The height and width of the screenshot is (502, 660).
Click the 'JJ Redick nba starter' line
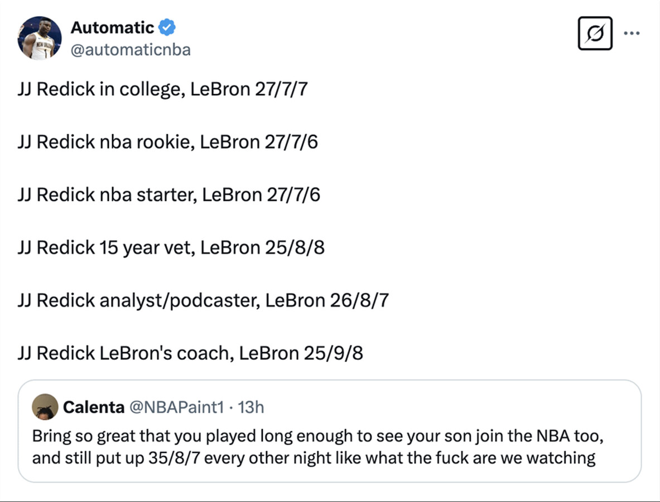(x=168, y=195)
